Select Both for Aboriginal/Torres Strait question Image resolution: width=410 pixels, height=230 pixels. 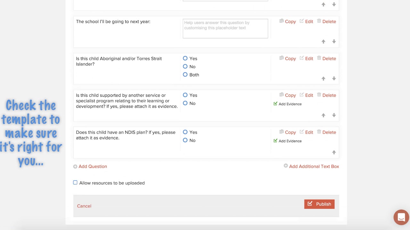click(x=185, y=75)
